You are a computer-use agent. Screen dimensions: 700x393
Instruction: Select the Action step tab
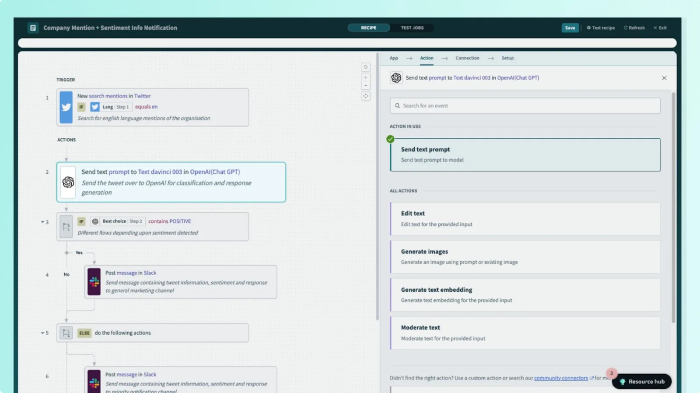coord(427,58)
